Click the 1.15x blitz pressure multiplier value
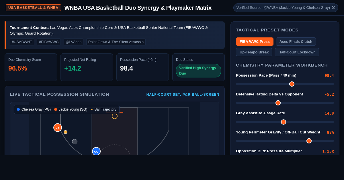344x180 pixels. (x=328, y=151)
